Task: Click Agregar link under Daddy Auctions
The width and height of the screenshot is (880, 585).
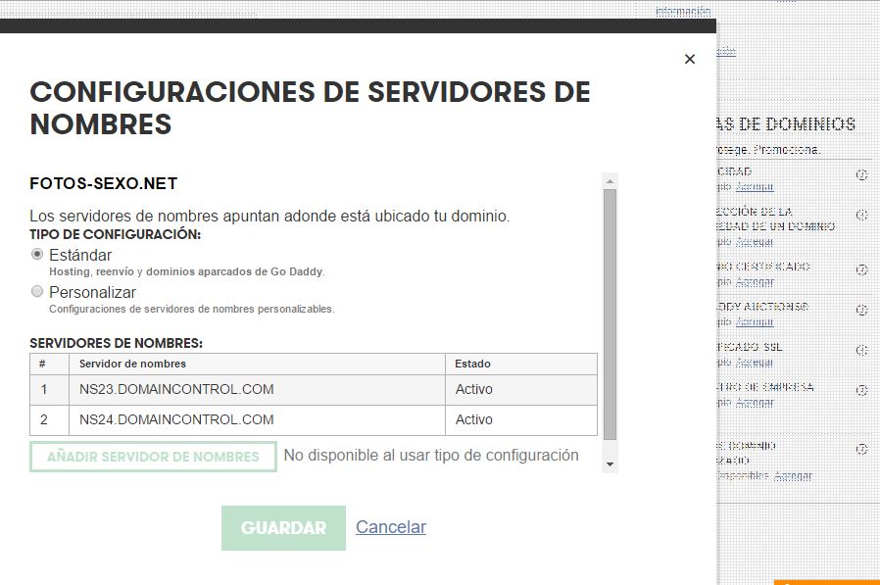Action: 755,321
